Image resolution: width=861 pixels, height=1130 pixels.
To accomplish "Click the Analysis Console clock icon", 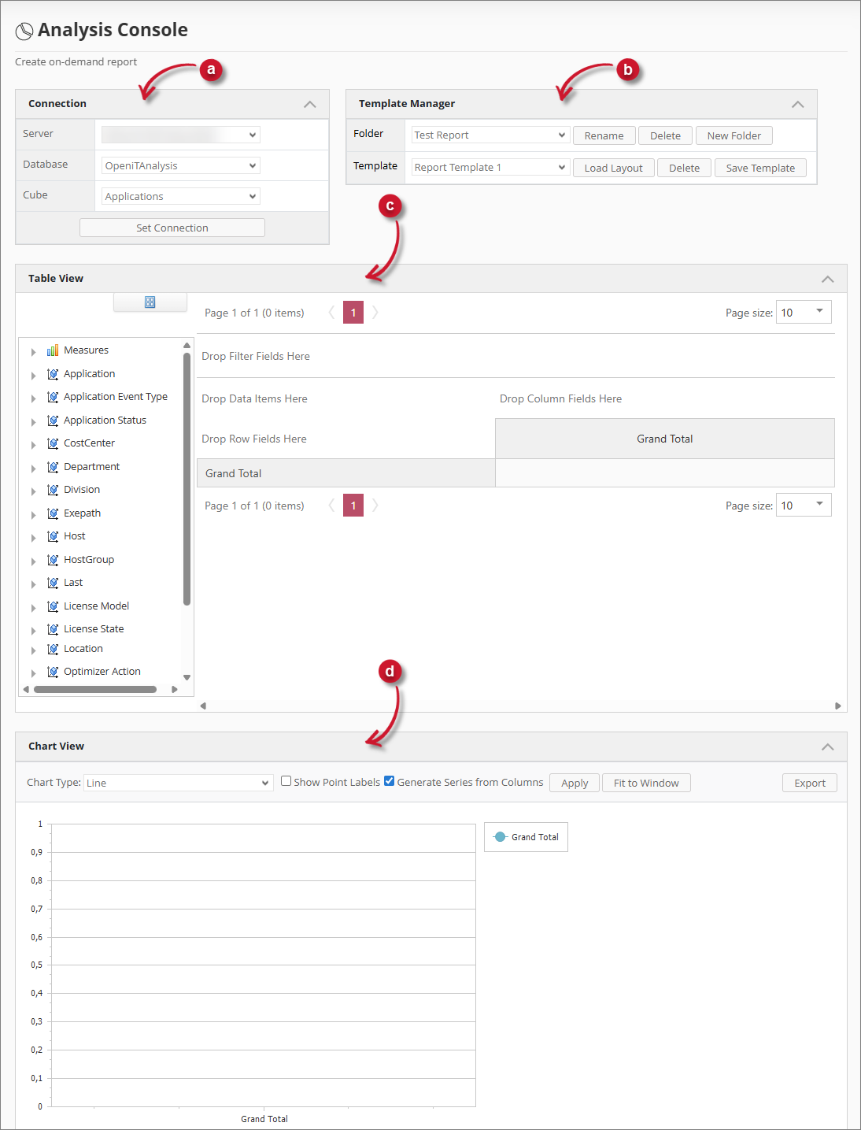I will coord(24,30).
